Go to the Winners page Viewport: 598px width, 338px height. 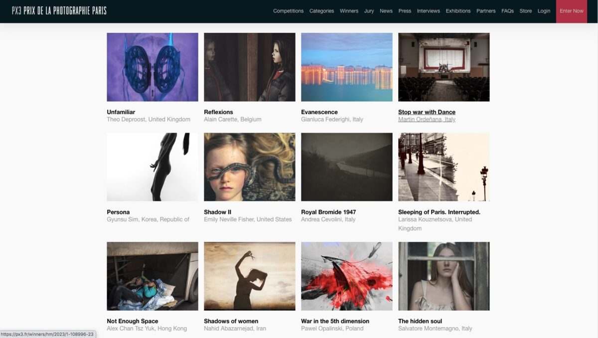click(x=349, y=11)
